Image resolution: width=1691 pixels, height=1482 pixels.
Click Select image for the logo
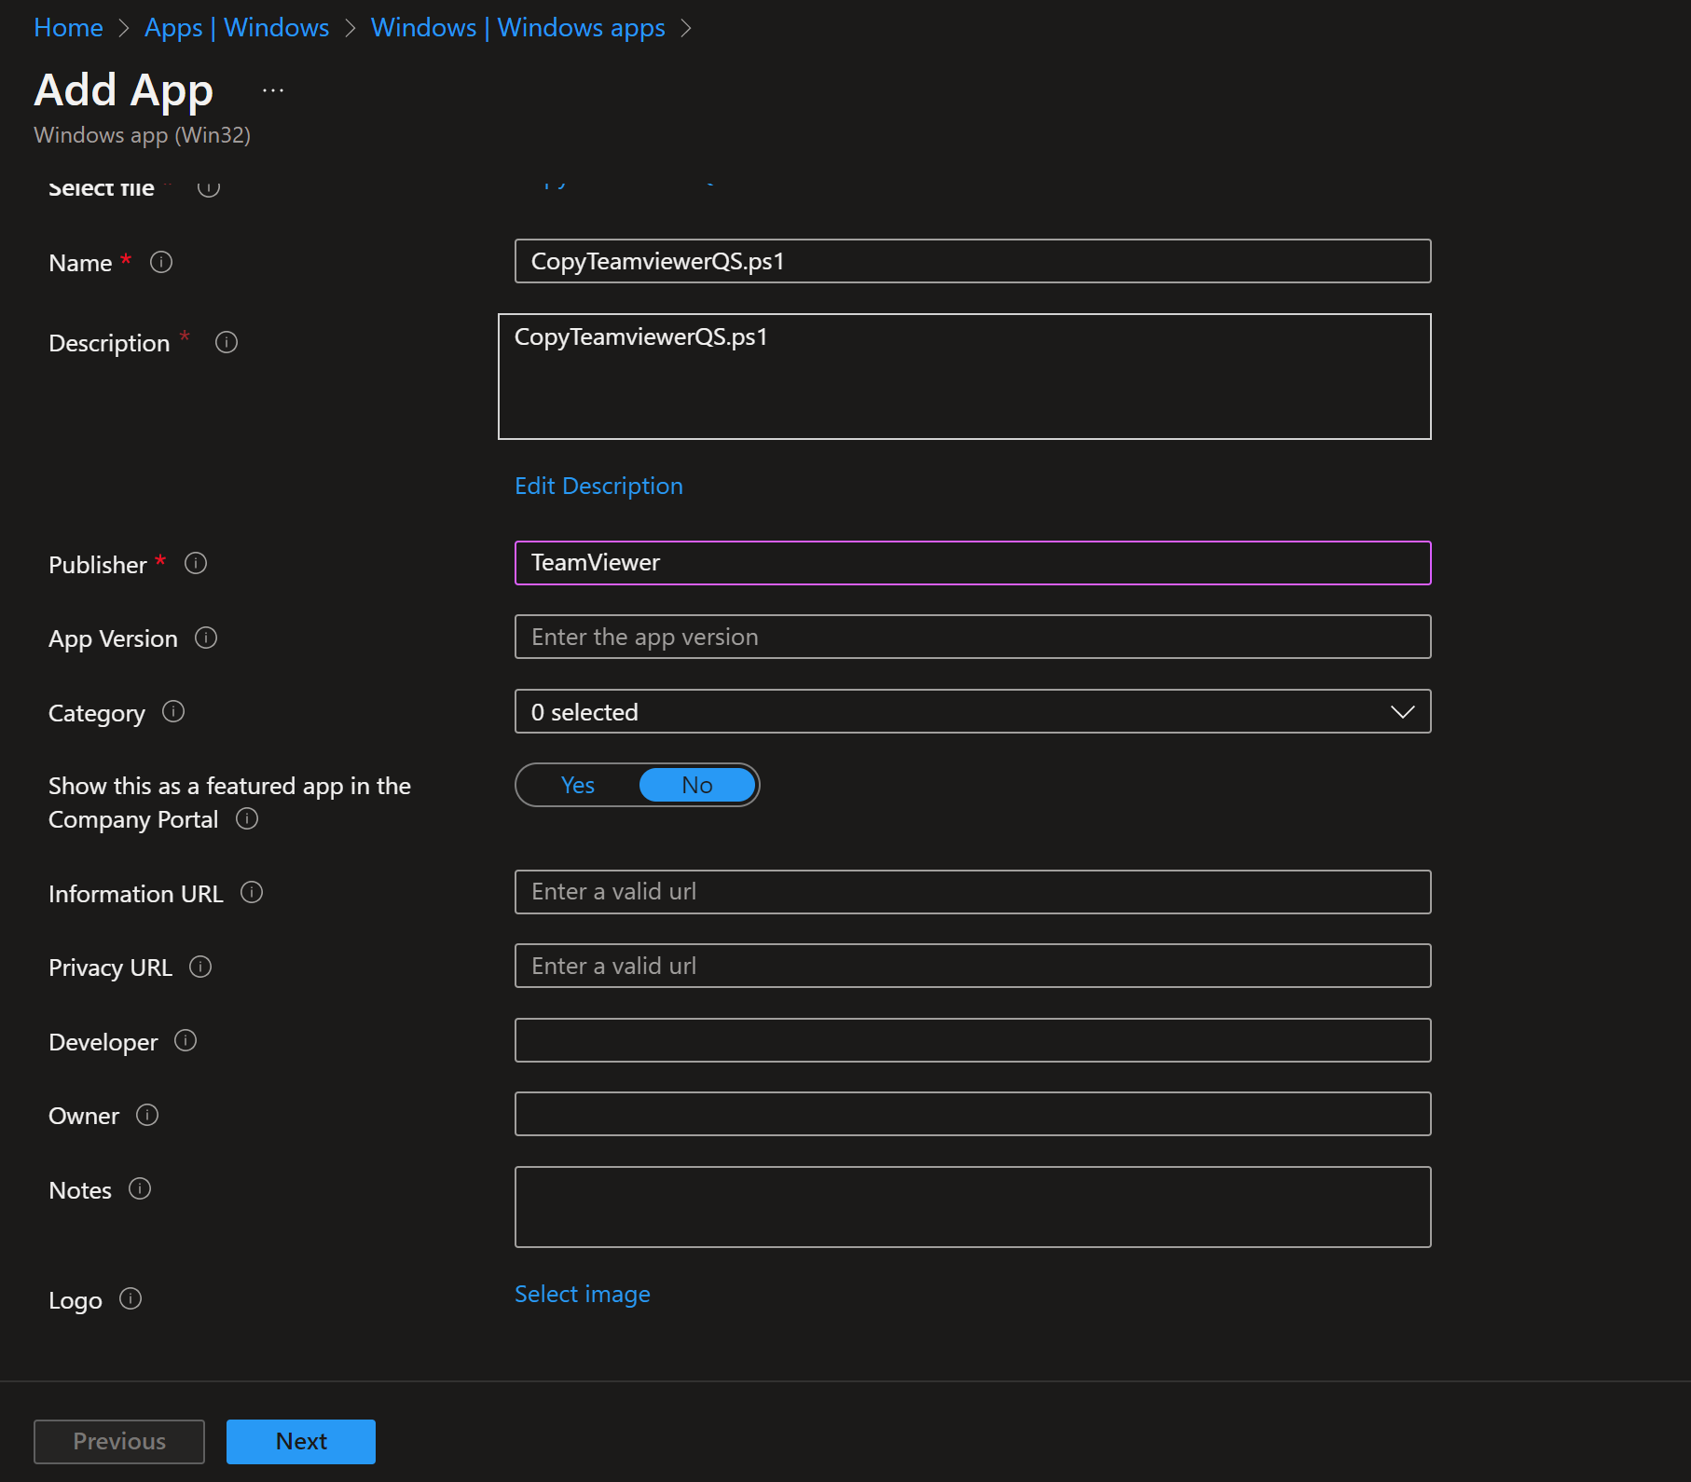click(582, 1293)
